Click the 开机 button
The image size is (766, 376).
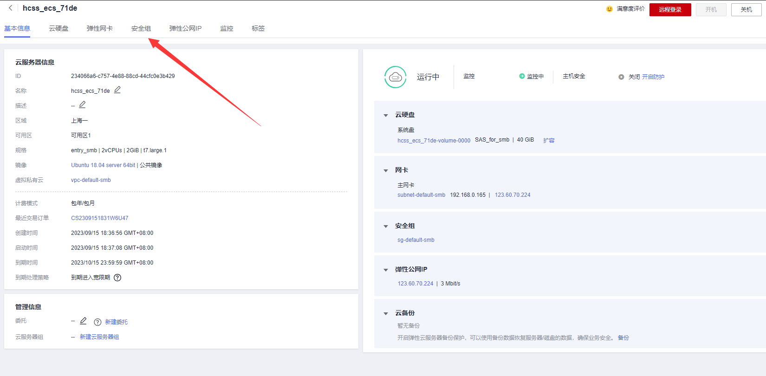tap(711, 10)
